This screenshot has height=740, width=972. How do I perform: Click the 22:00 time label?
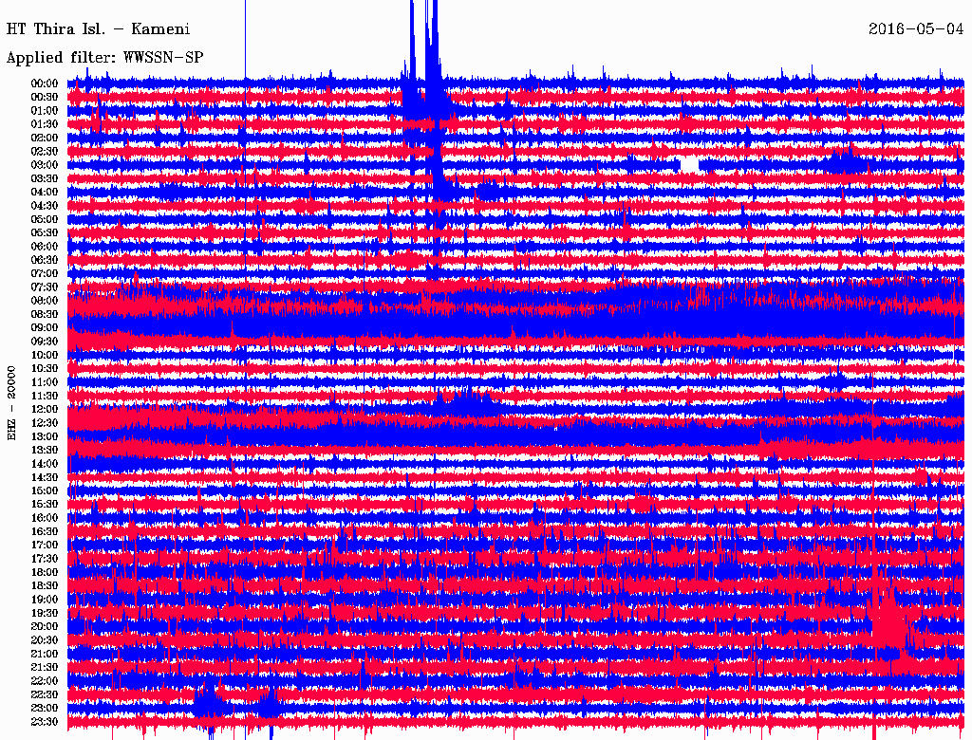pos(46,680)
